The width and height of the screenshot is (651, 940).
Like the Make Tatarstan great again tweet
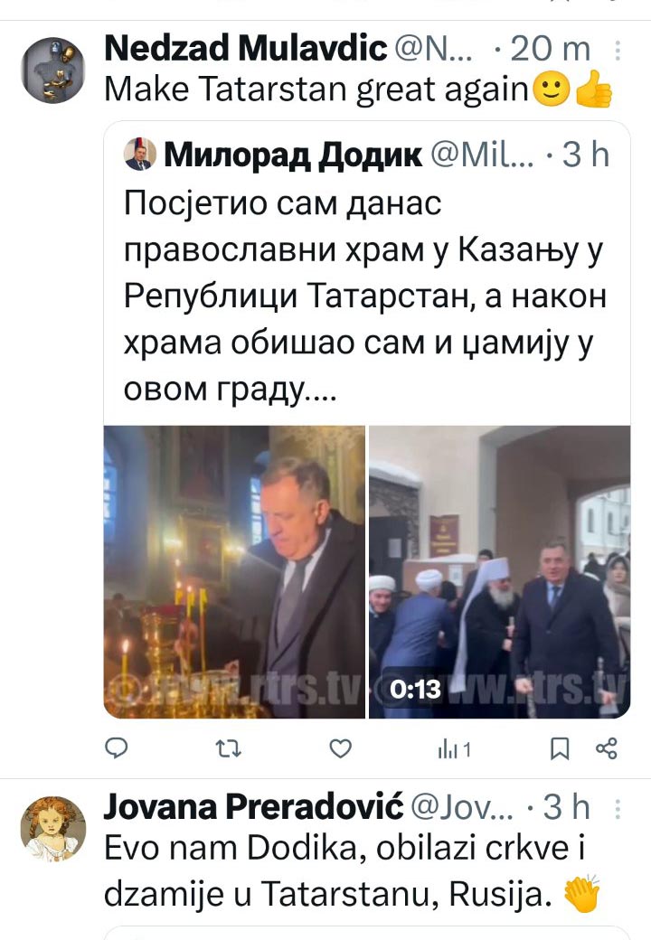point(341,748)
